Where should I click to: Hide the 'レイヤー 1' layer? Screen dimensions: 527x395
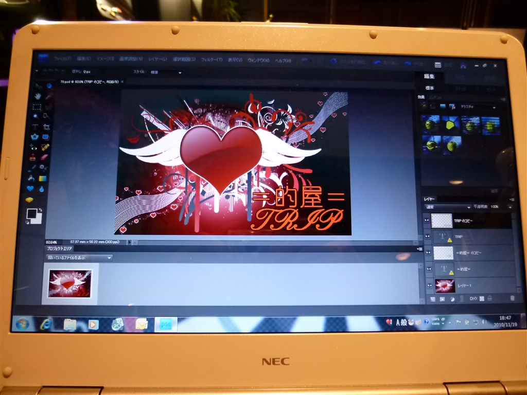[x=430, y=286]
